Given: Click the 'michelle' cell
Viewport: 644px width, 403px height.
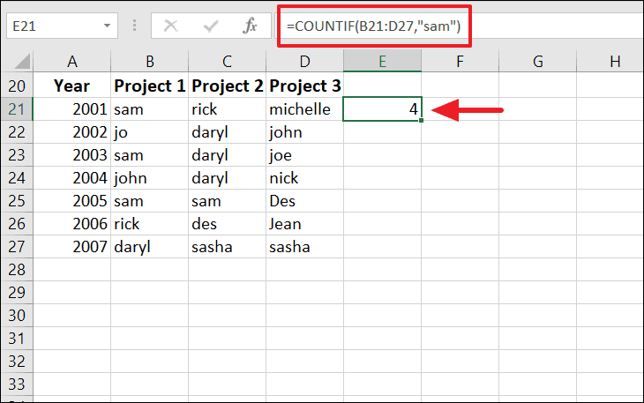Looking at the screenshot, I should pyautogui.click(x=304, y=108).
